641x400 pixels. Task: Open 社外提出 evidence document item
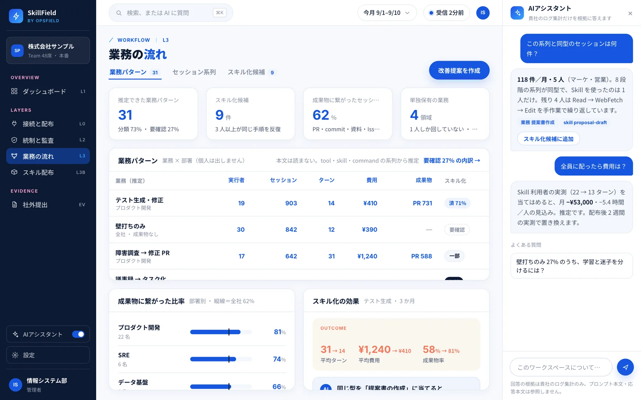coord(48,204)
